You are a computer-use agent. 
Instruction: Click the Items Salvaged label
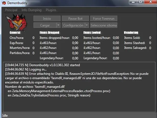click(x=135, y=48)
